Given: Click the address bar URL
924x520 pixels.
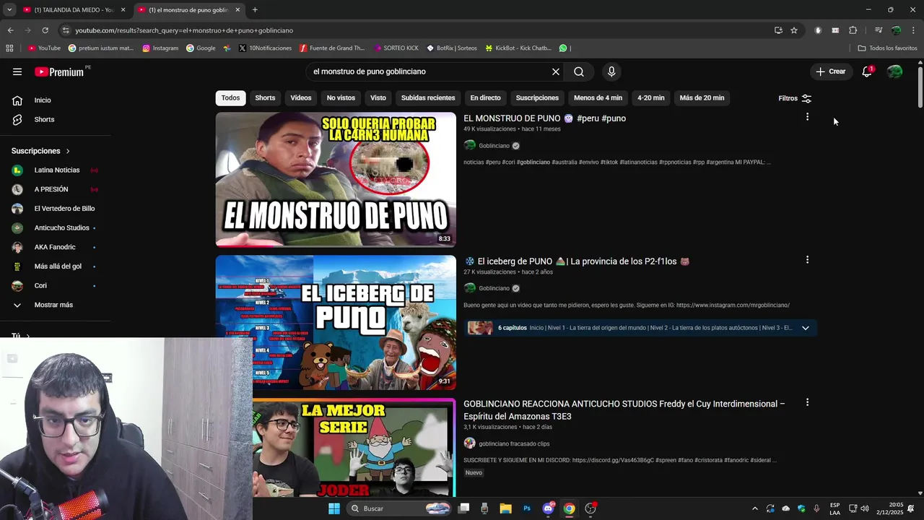Looking at the screenshot, I should (x=184, y=30).
